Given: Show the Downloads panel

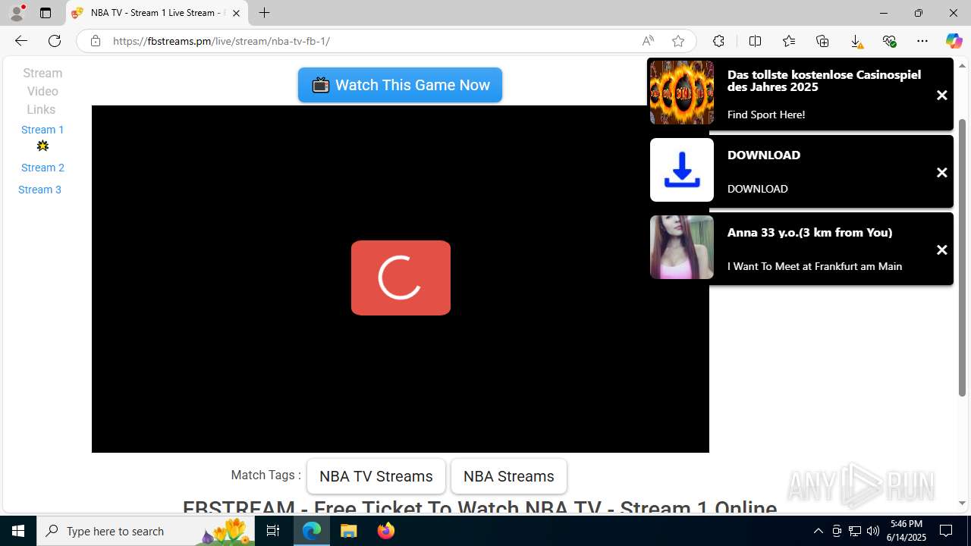Looking at the screenshot, I should (856, 41).
